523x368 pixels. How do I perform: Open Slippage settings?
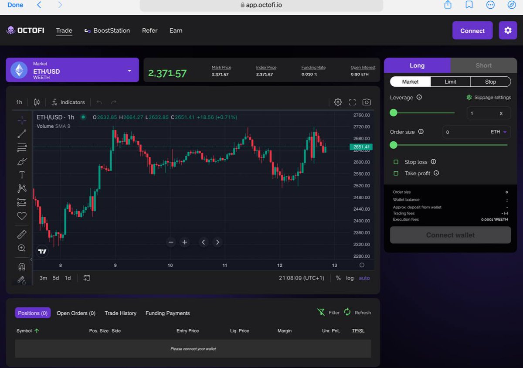(x=489, y=97)
